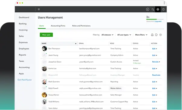Click the EMAIL column header

pyautogui.click(x=81, y=43)
